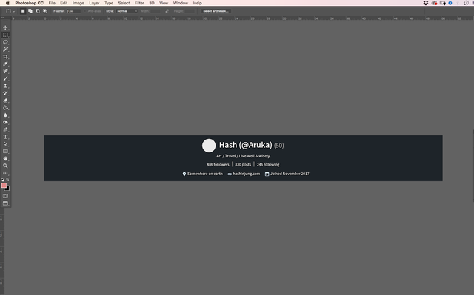Select the Pen tool
The height and width of the screenshot is (295, 474).
click(5, 129)
